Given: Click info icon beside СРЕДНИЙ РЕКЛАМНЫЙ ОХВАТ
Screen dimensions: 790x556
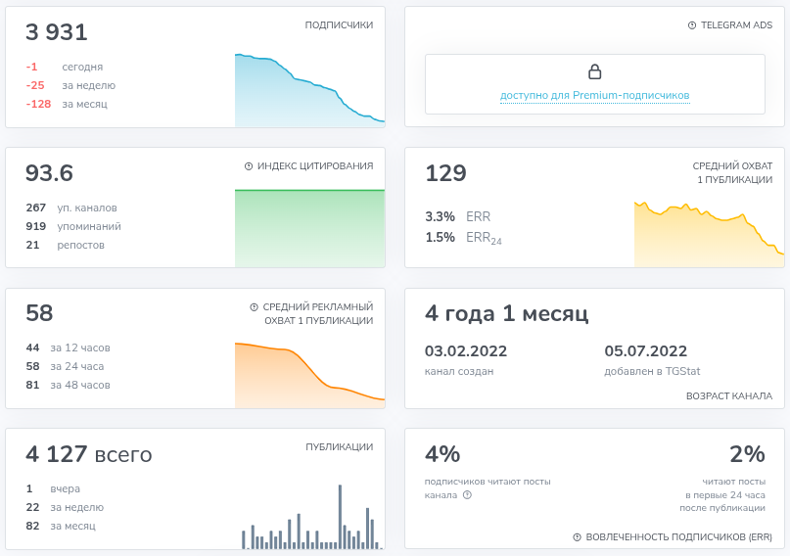Looking at the screenshot, I should pos(254,307).
